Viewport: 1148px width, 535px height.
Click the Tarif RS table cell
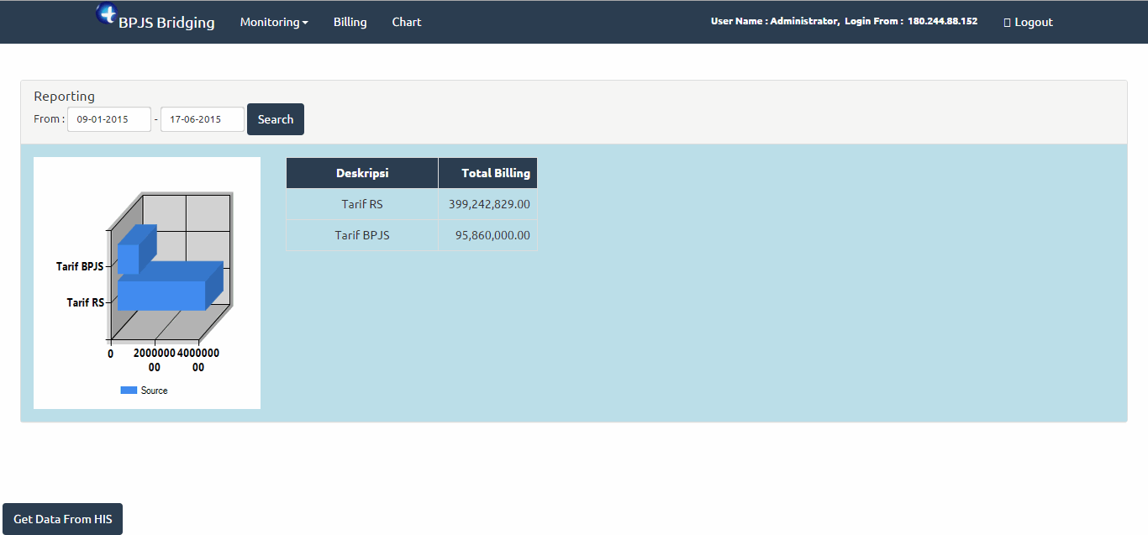362,204
